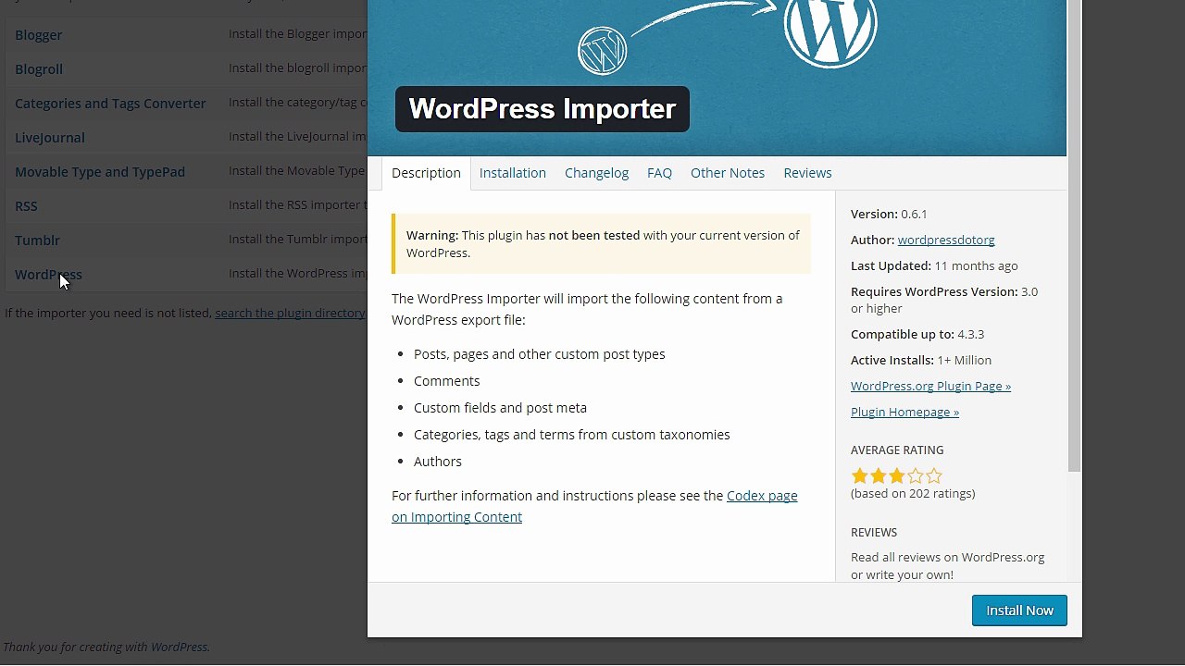The width and height of the screenshot is (1185, 666).
Task: Switch to the Reviews tab
Action: point(807,173)
